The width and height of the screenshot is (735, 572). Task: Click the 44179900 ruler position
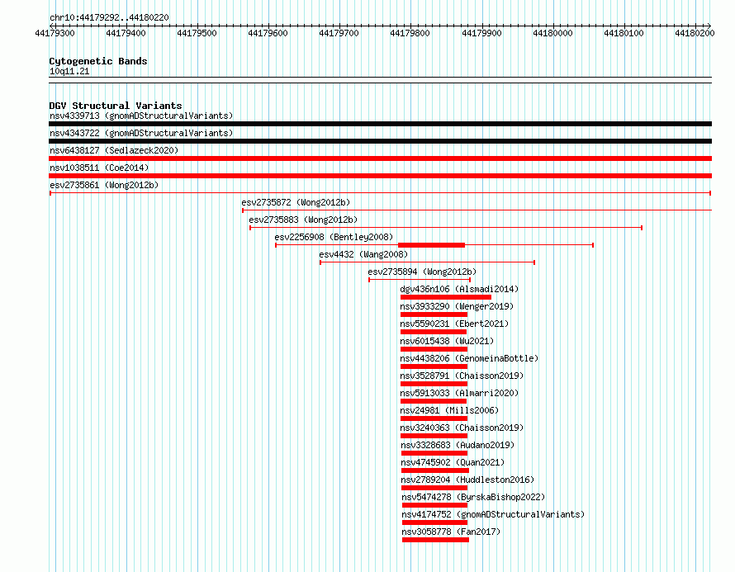481,33
